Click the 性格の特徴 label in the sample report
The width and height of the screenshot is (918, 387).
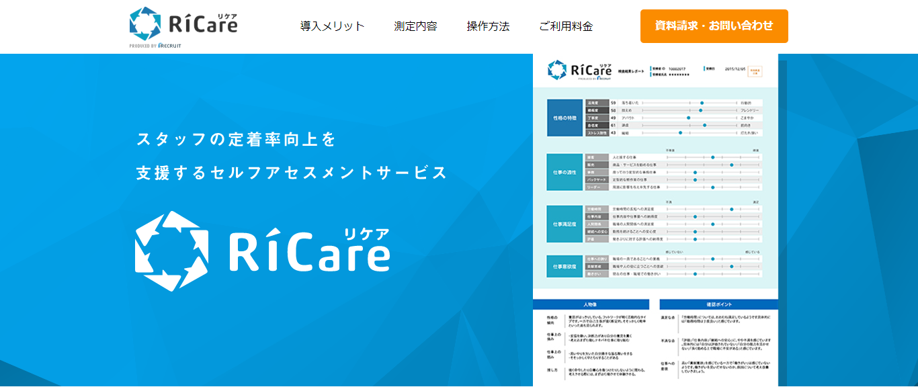(565, 118)
